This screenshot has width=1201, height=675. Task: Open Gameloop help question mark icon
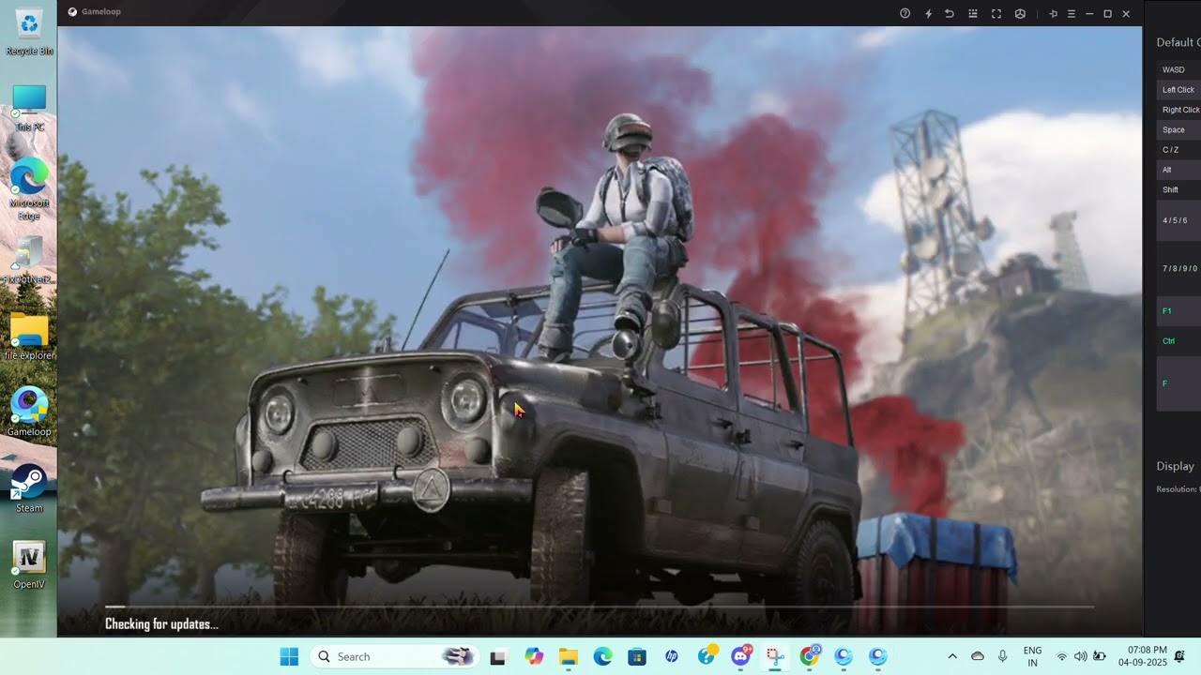[x=905, y=13]
